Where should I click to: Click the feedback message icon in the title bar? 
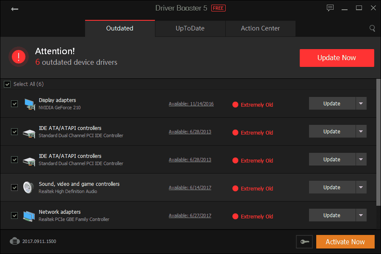tap(330, 8)
